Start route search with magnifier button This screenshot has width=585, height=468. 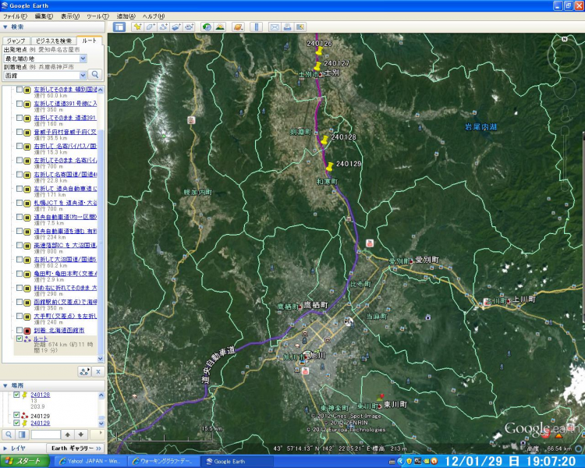(x=95, y=75)
